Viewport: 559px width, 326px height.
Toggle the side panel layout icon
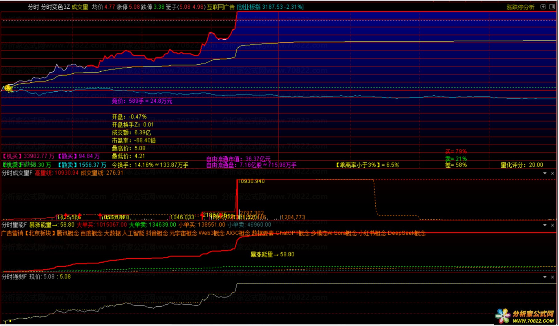(552, 7)
